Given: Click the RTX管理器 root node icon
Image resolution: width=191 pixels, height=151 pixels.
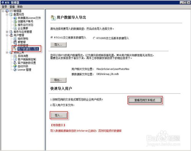Looking at the screenshot, I should pyautogui.click(x=7, y=11).
